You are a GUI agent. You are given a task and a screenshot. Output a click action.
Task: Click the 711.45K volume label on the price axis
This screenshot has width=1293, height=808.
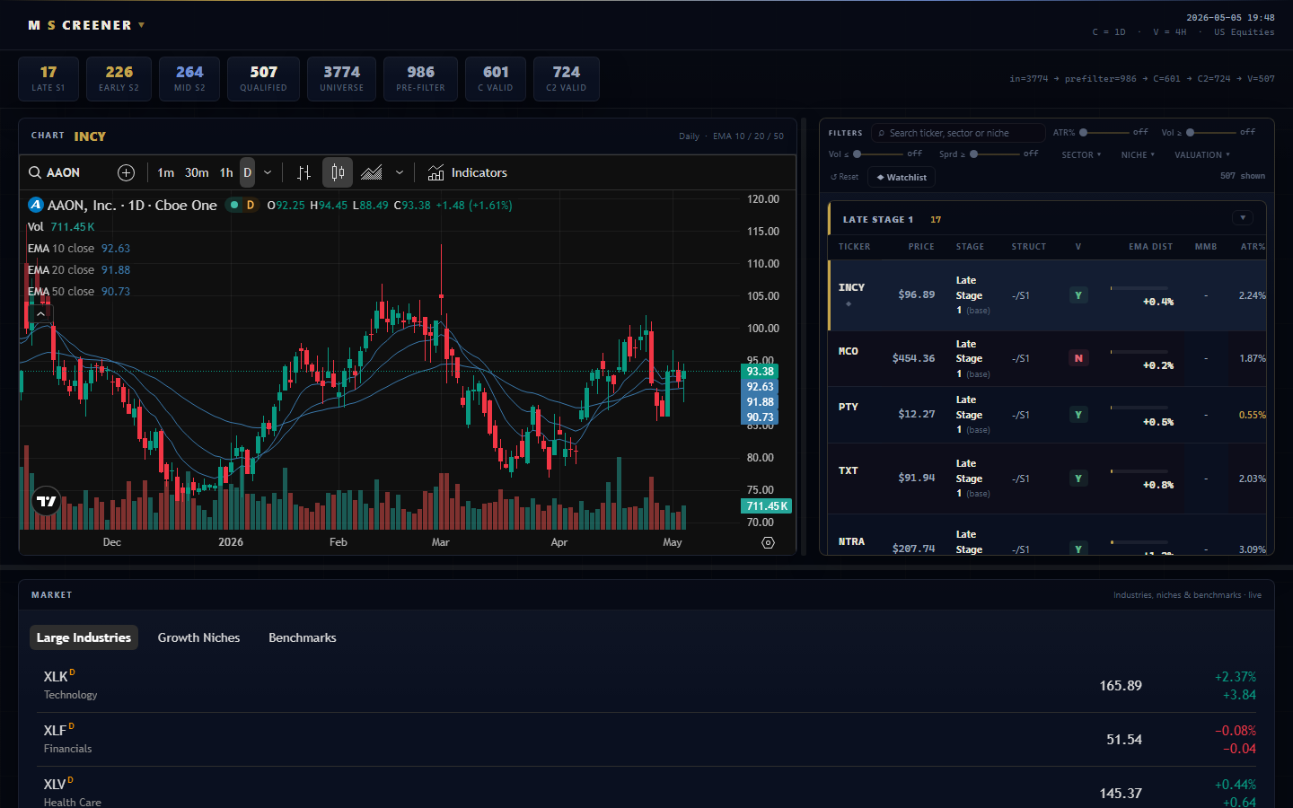click(x=767, y=505)
